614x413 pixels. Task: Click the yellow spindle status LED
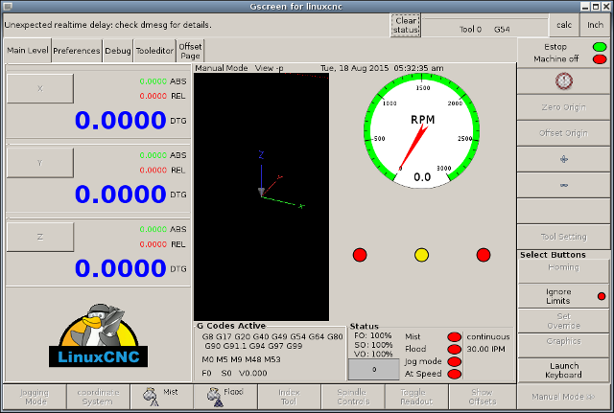tap(421, 255)
